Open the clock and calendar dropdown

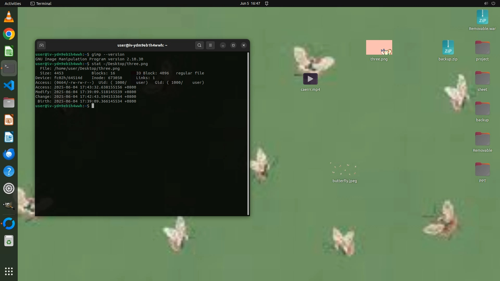click(x=250, y=3)
